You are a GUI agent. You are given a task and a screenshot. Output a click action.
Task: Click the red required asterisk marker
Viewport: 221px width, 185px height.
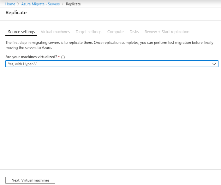[59, 57]
